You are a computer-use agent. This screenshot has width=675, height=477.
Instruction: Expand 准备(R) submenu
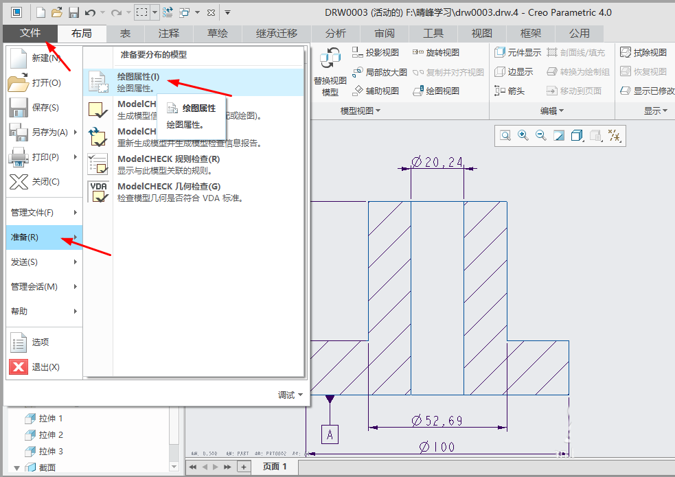(x=44, y=237)
